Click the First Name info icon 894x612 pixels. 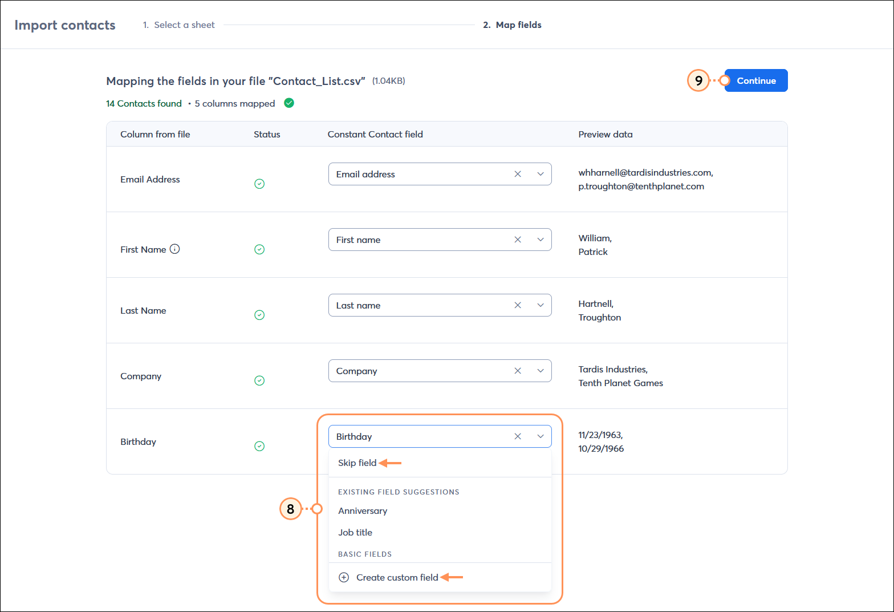[x=175, y=249]
